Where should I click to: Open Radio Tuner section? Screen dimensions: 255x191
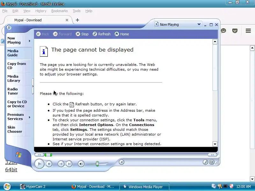pos(12,91)
